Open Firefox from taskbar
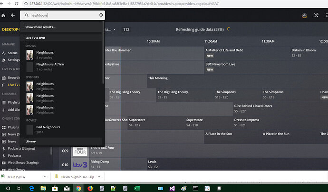328x192 pixels. click(x=90, y=189)
